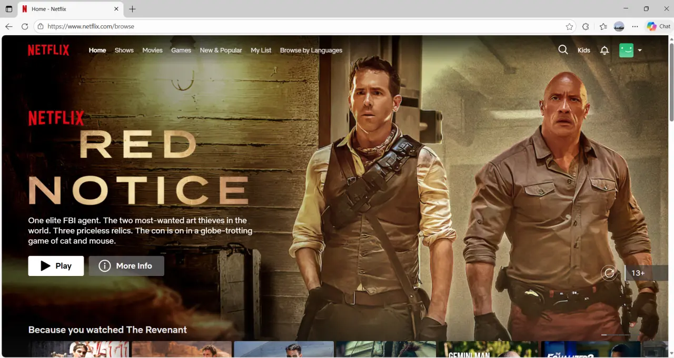Click the Because you watched The Revenant heading

point(107,330)
